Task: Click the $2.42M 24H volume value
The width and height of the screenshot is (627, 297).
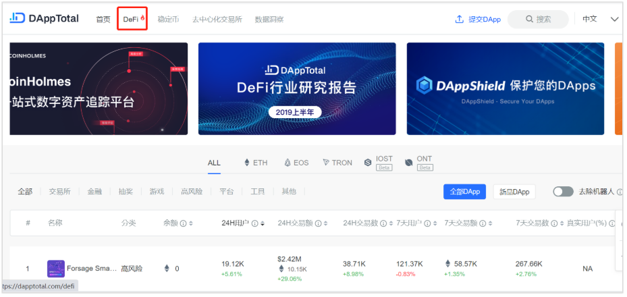Action: pyautogui.click(x=290, y=259)
